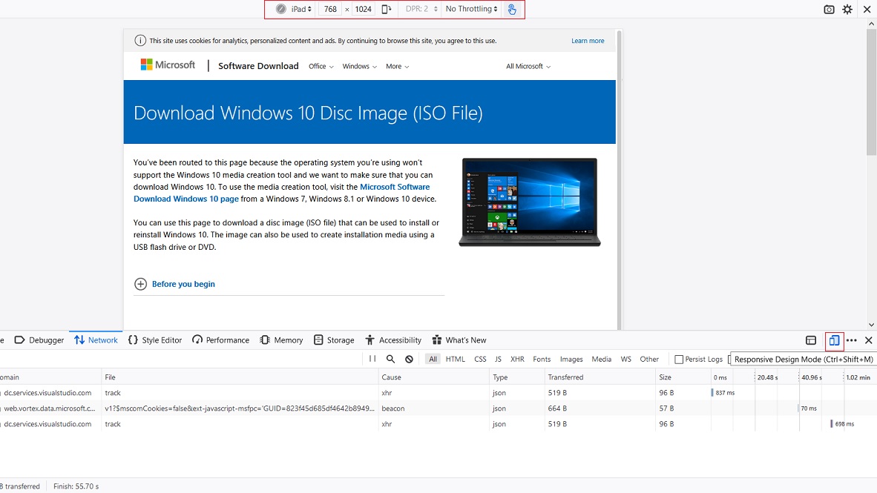Edit viewport width field 768
This screenshot has height=493, width=877.
pos(330,9)
